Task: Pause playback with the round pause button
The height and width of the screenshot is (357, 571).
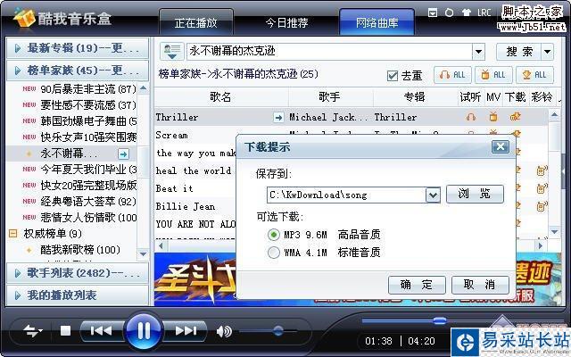Action: [143, 331]
